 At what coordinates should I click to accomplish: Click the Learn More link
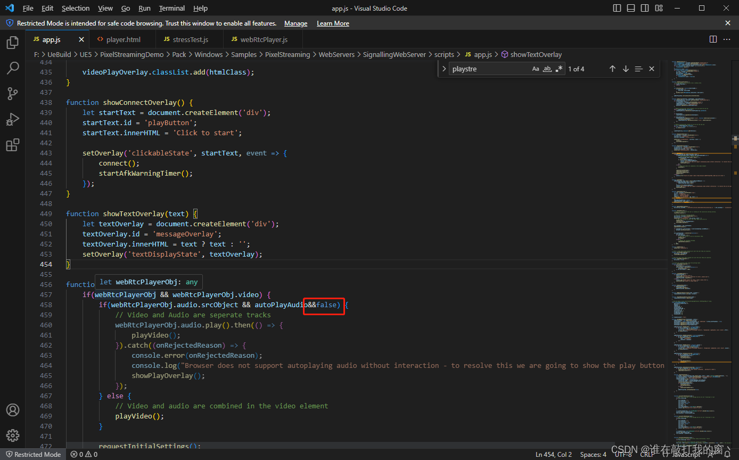[x=333, y=23]
